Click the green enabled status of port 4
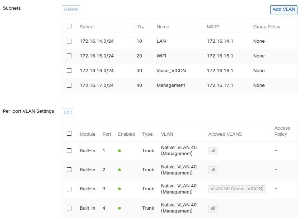Viewport: 305px width, 219px height. point(119,208)
